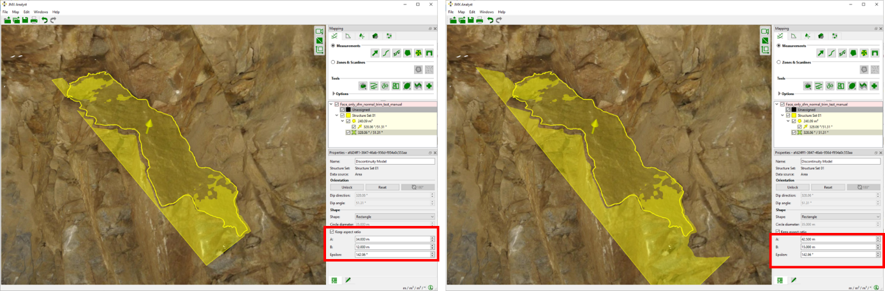Screen dimensions: 885x291
Task: Click Name field Discontinuity Model in left window
Action: pyautogui.click(x=395, y=161)
